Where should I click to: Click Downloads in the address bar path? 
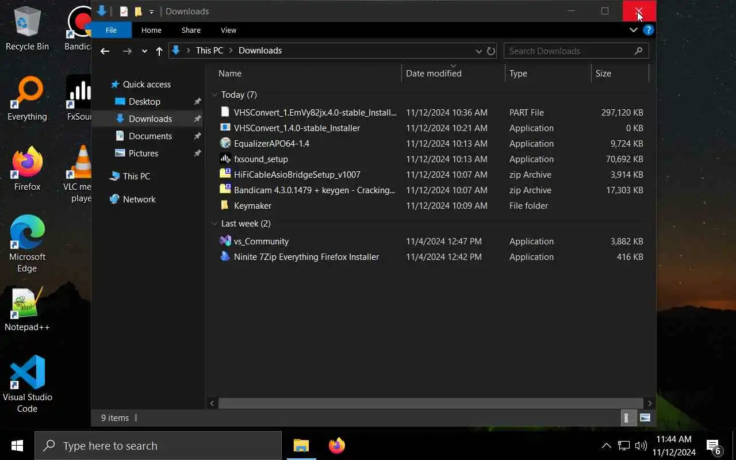click(x=260, y=51)
